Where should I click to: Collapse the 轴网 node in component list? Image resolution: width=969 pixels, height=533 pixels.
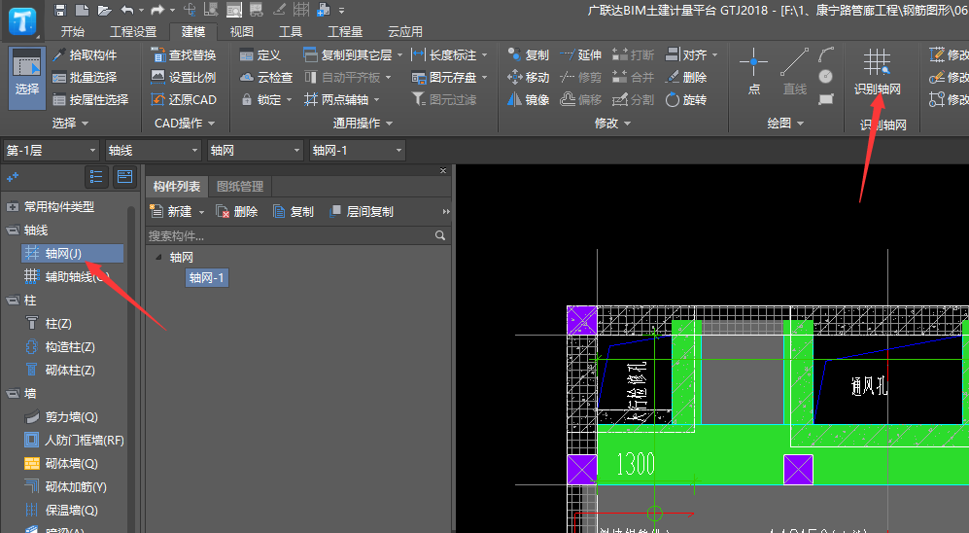(x=158, y=257)
